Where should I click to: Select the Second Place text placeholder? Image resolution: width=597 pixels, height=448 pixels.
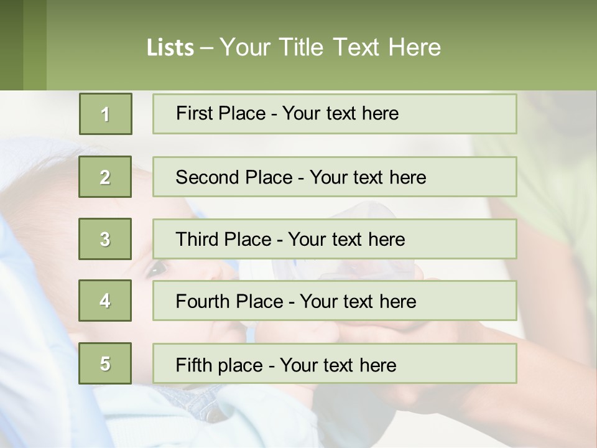click(x=335, y=177)
